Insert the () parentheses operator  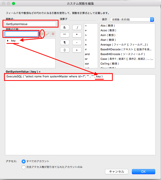(65, 50)
